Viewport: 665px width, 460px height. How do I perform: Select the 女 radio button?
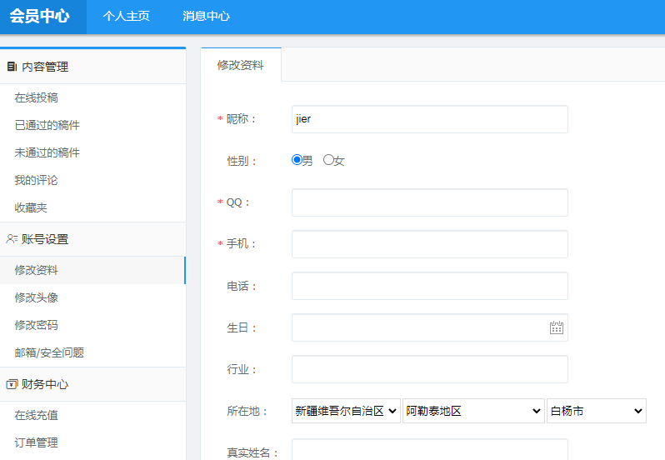[328, 160]
